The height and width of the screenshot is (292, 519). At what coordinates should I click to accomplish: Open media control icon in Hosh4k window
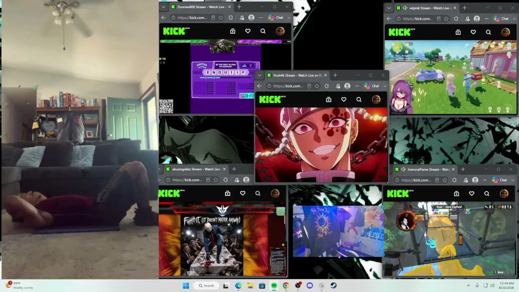click(338, 86)
